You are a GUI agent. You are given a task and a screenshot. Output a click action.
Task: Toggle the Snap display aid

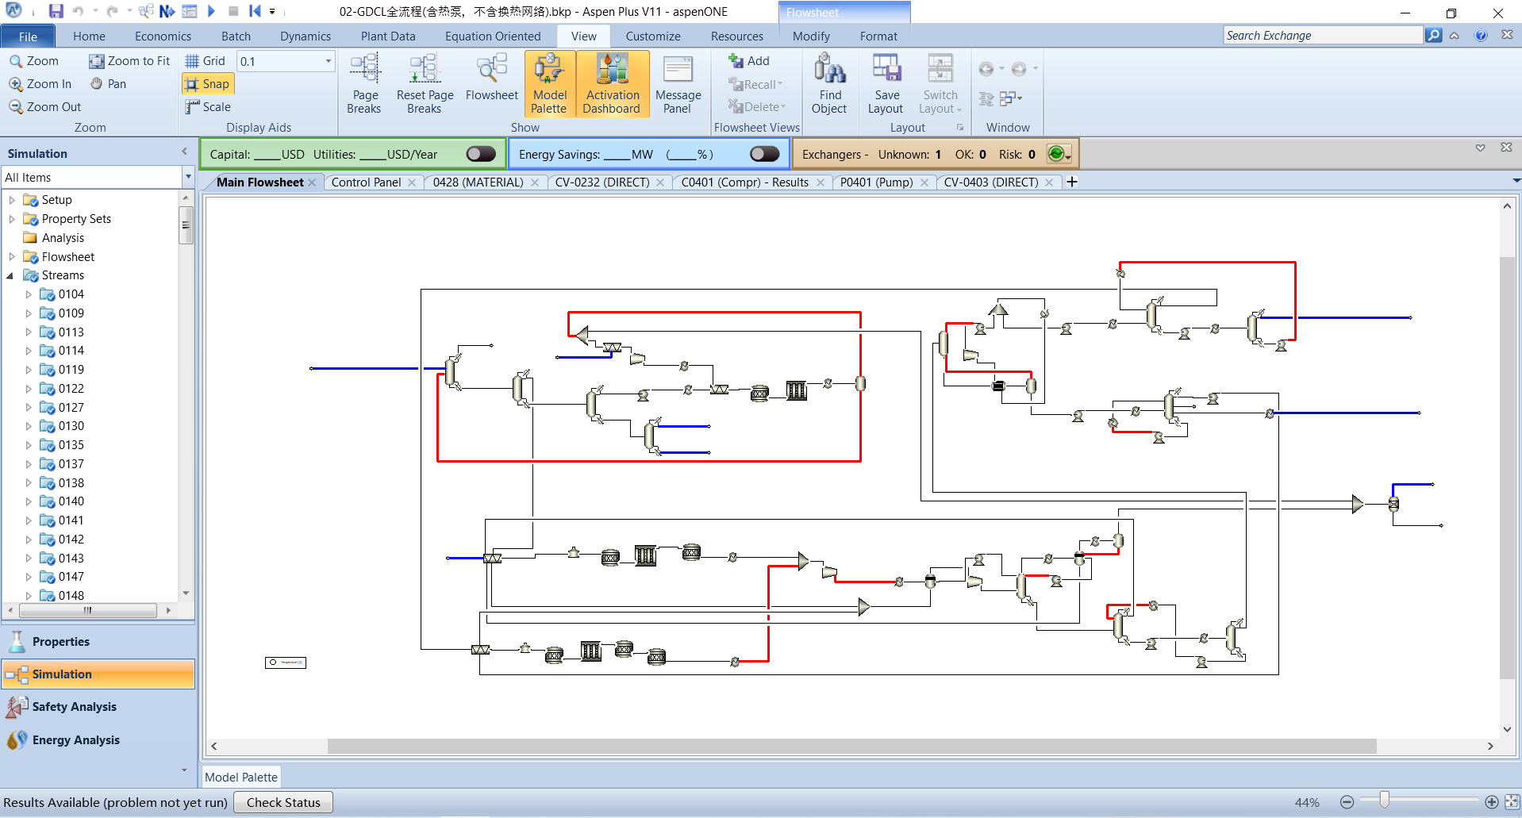click(207, 84)
